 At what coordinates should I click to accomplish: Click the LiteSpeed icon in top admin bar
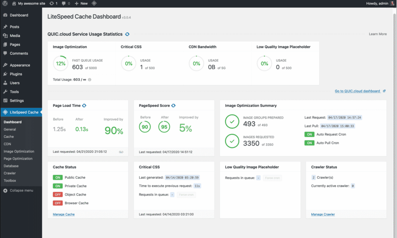94,3
